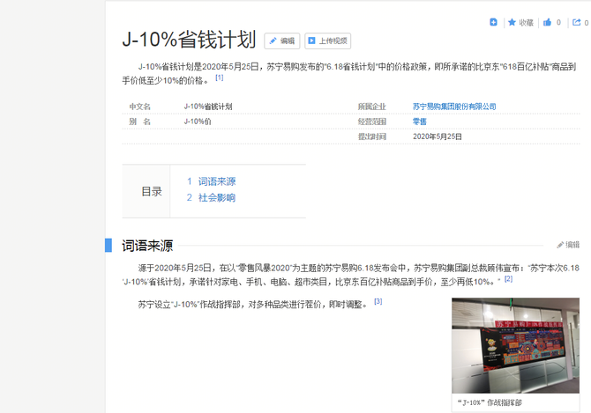
Task: Click the 收藏 star icon
Action: [512, 22]
